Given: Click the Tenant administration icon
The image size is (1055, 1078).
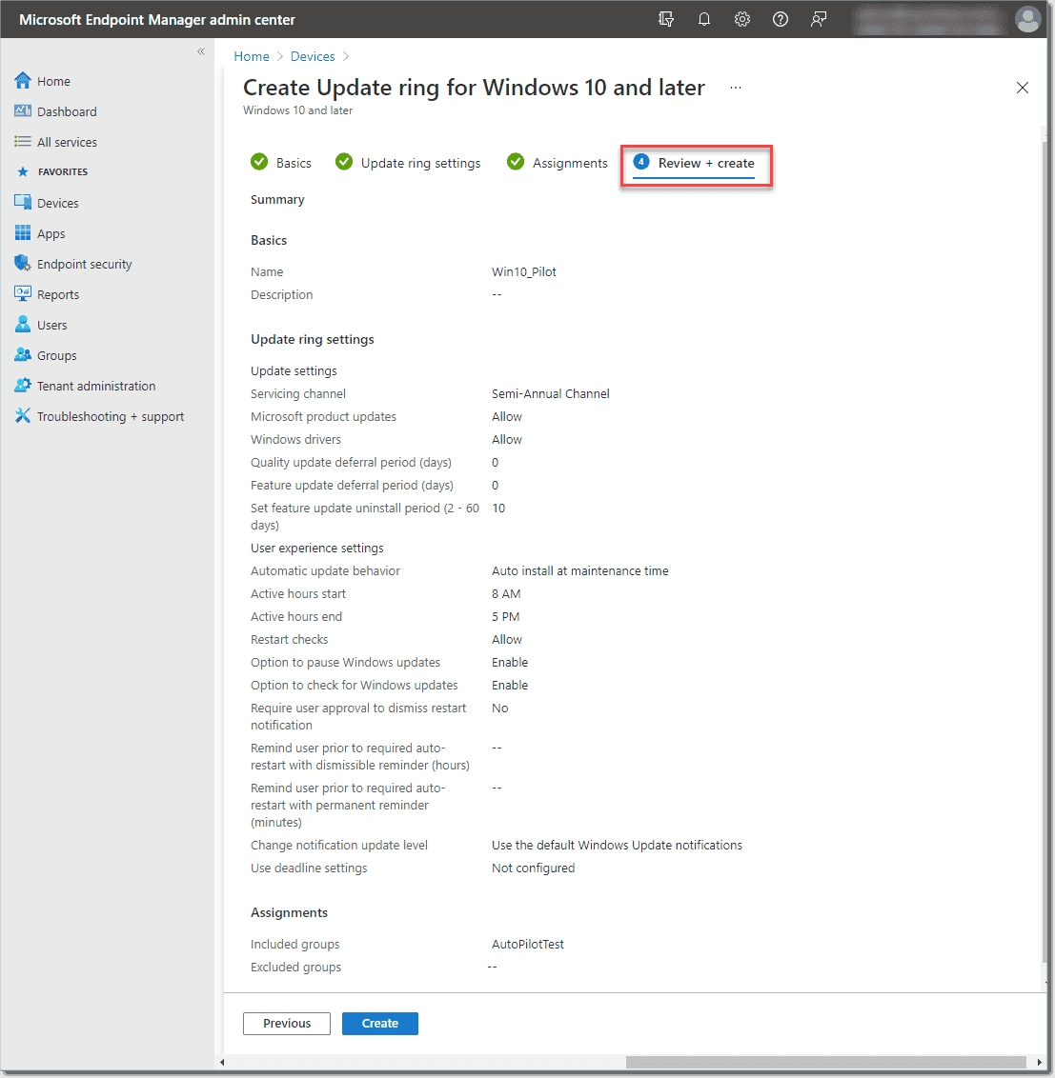Looking at the screenshot, I should click(23, 386).
